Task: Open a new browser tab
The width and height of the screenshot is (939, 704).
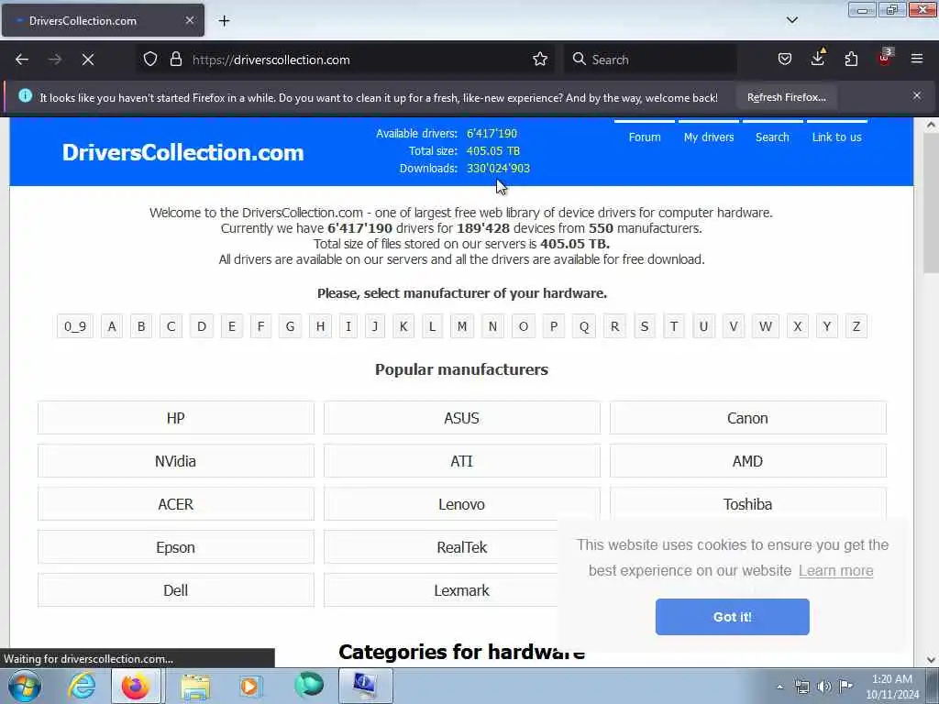Action: (x=224, y=21)
